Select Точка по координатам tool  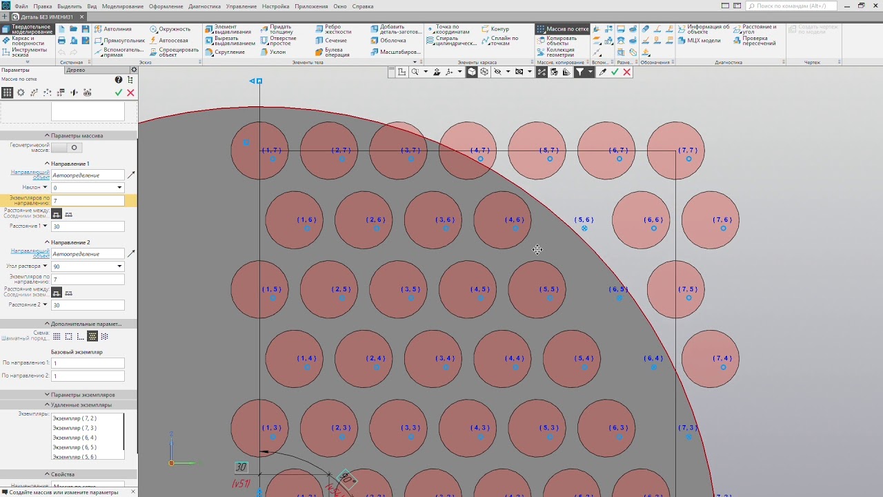point(447,29)
